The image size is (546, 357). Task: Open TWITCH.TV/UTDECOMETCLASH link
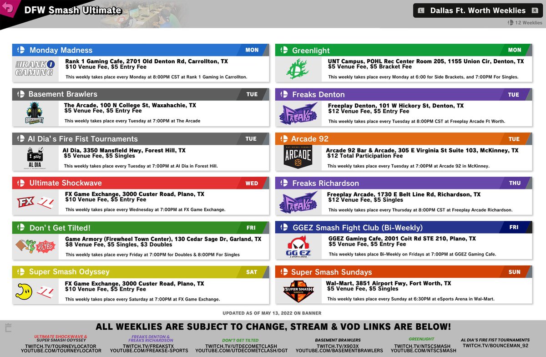point(240,346)
